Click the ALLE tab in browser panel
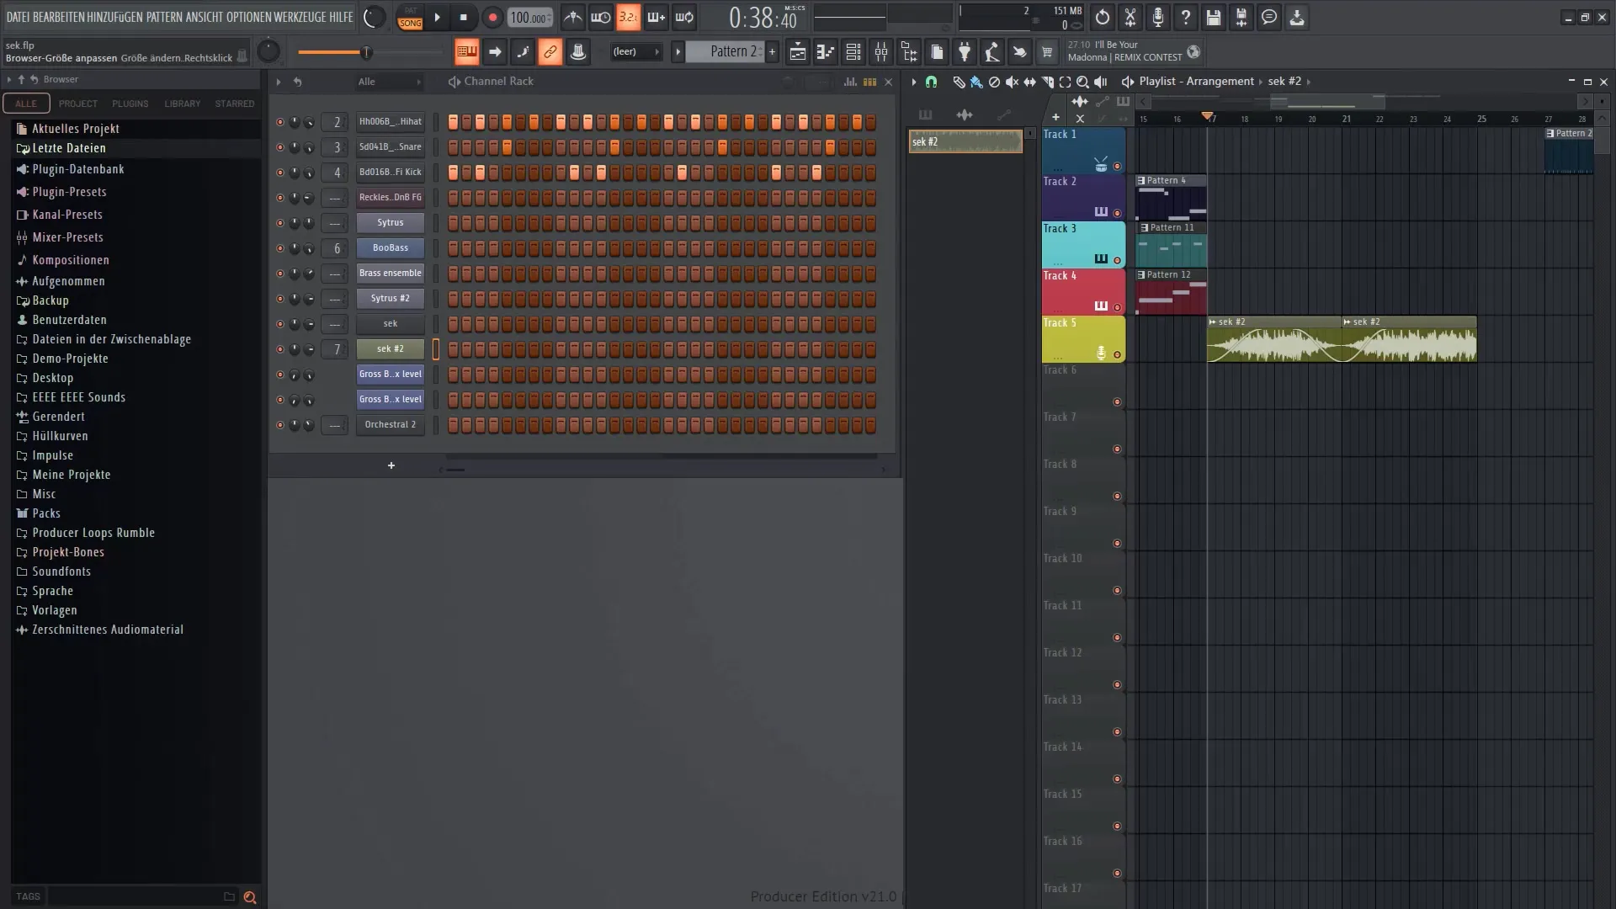1616x909 pixels. point(24,104)
